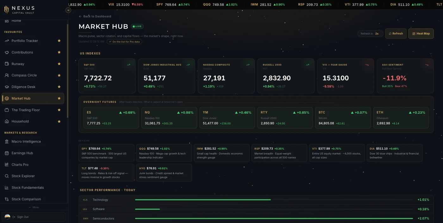Click the Refresh in 2s countdown pill
Screen dimensions: 443x223
[370, 33]
